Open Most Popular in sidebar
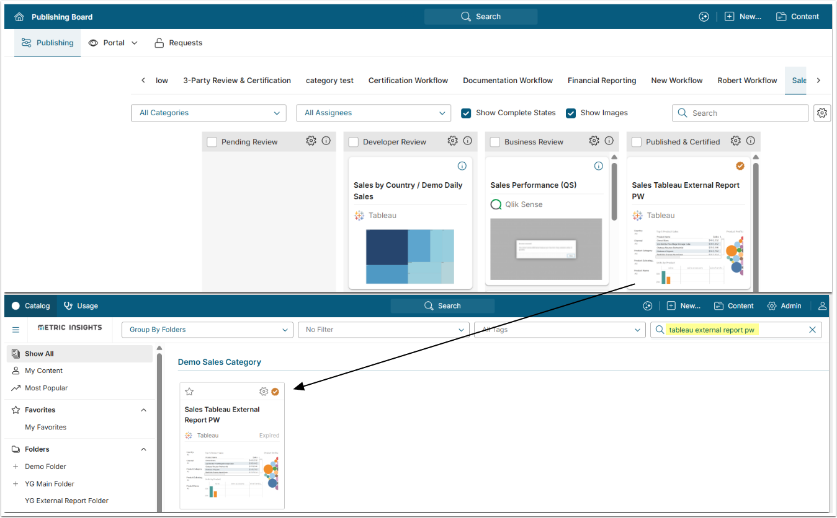The width and height of the screenshot is (837, 518). pos(46,388)
